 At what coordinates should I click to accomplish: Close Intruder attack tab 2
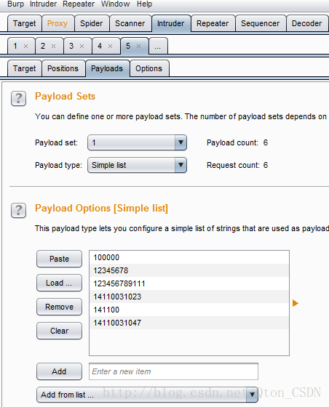point(54,47)
